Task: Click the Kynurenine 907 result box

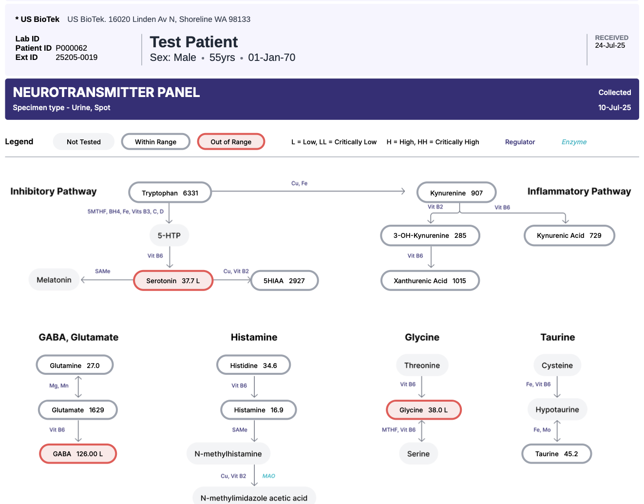Action: (x=456, y=193)
